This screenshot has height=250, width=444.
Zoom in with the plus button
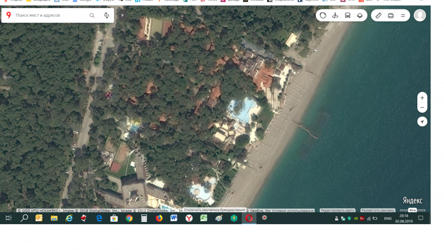[x=422, y=98]
